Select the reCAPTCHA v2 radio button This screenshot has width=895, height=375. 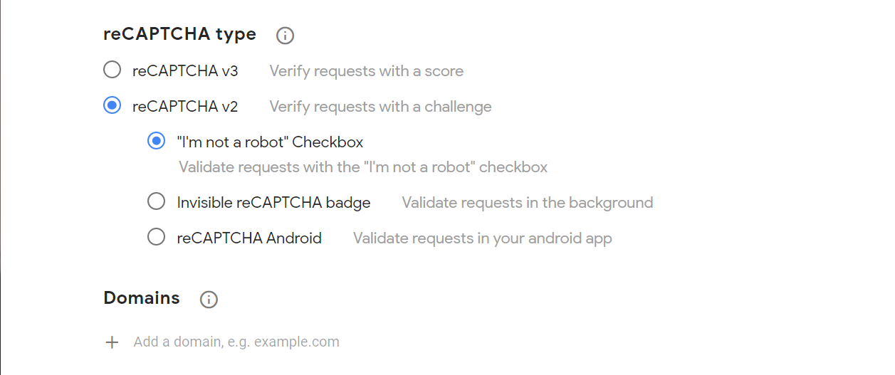tap(112, 106)
